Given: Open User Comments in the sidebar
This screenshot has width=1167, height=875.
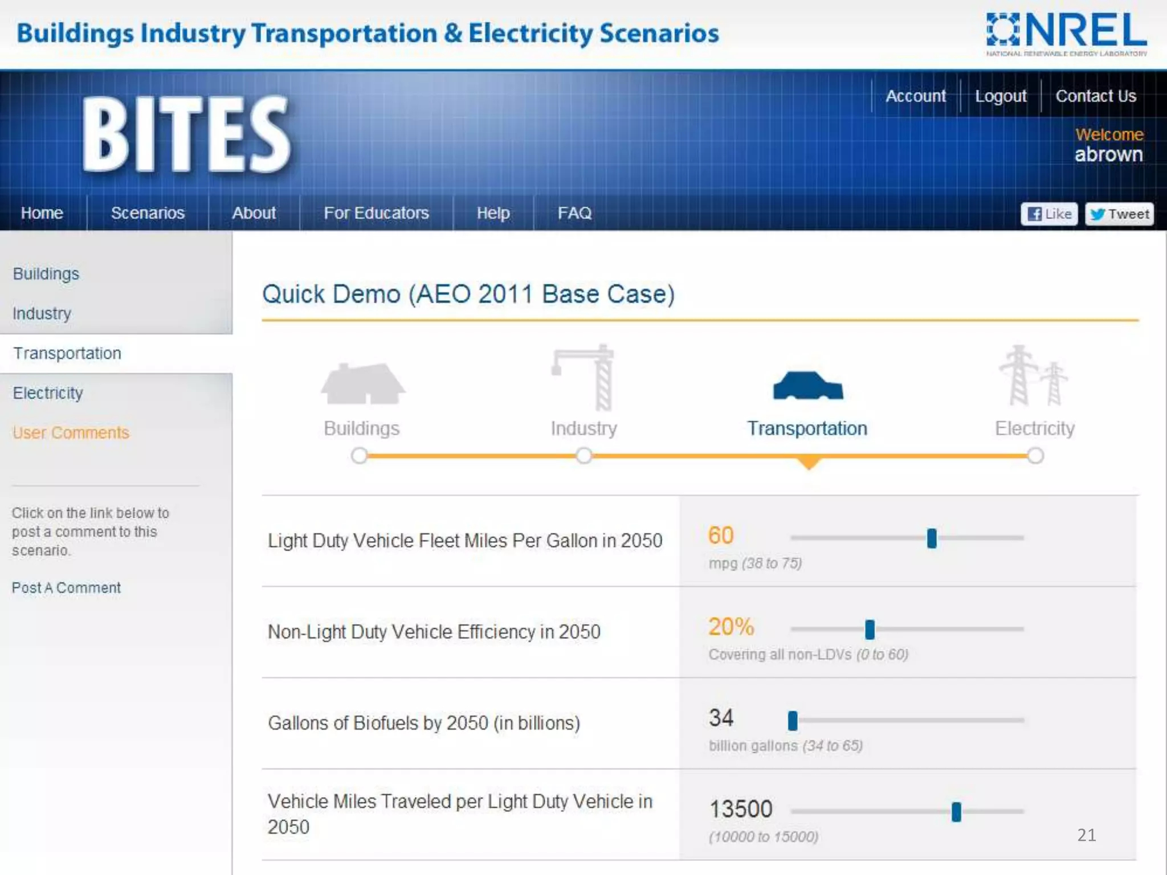Looking at the screenshot, I should (71, 433).
